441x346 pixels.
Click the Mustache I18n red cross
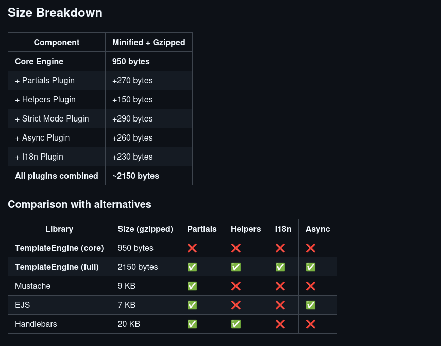(280, 286)
